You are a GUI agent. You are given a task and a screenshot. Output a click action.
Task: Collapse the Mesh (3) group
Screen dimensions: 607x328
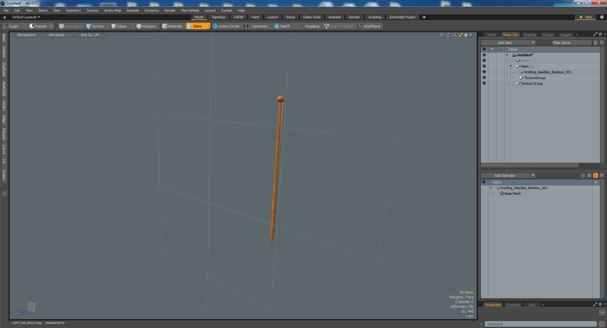(511, 66)
